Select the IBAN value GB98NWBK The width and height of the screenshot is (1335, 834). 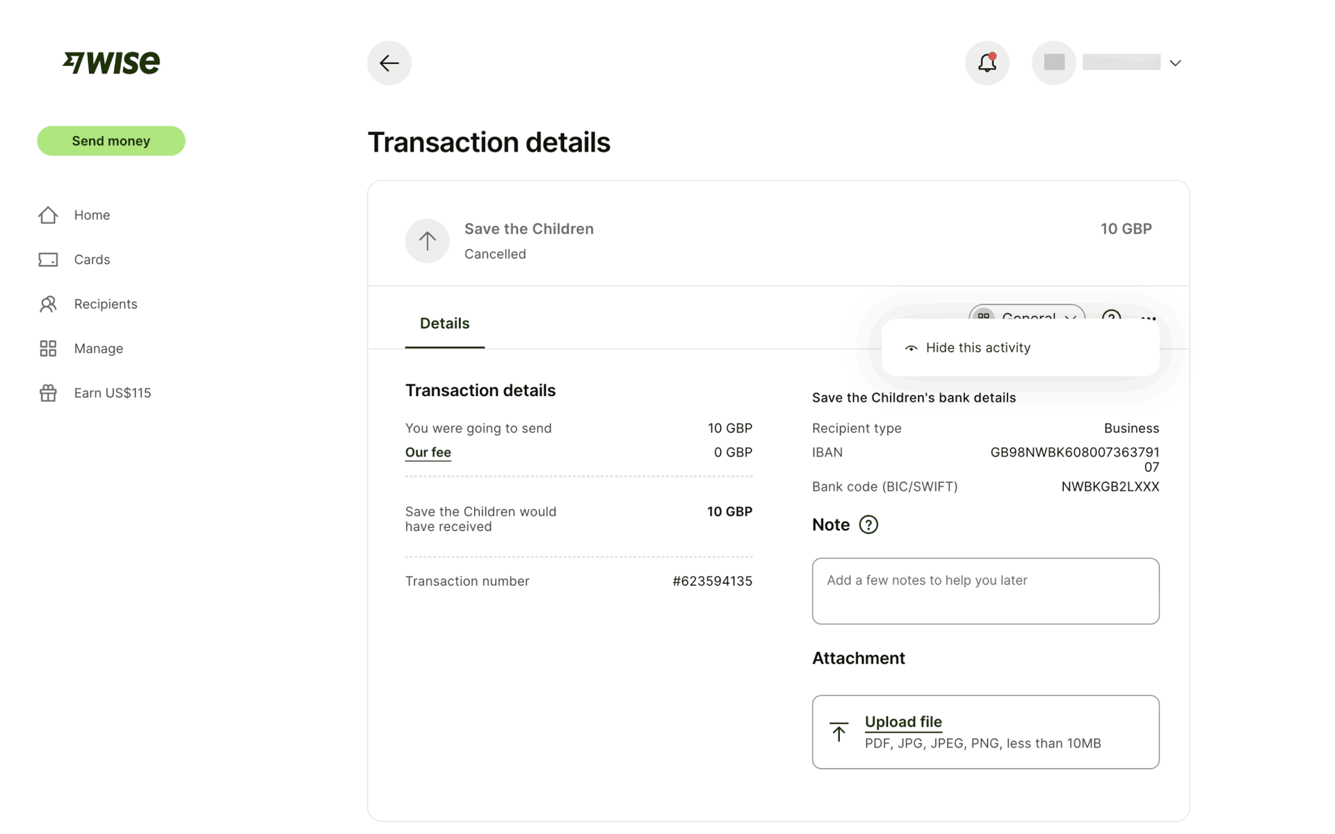[x=1075, y=459]
